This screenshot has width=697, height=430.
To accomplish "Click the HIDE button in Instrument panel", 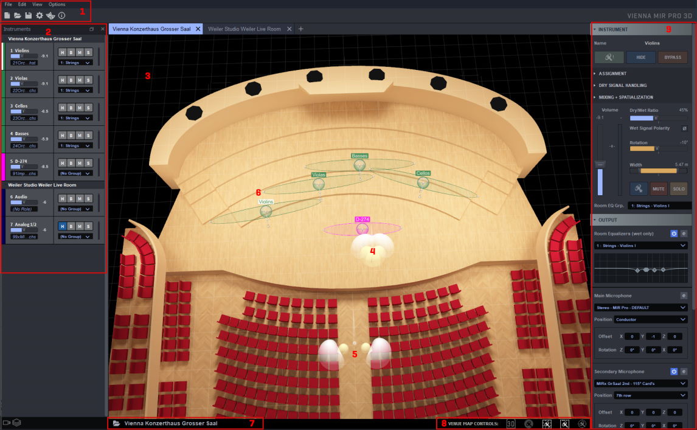I will tap(640, 57).
